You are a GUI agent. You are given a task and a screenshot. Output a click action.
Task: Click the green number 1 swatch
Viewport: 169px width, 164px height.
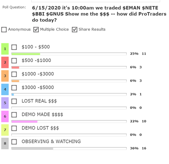(x=5, y=49)
